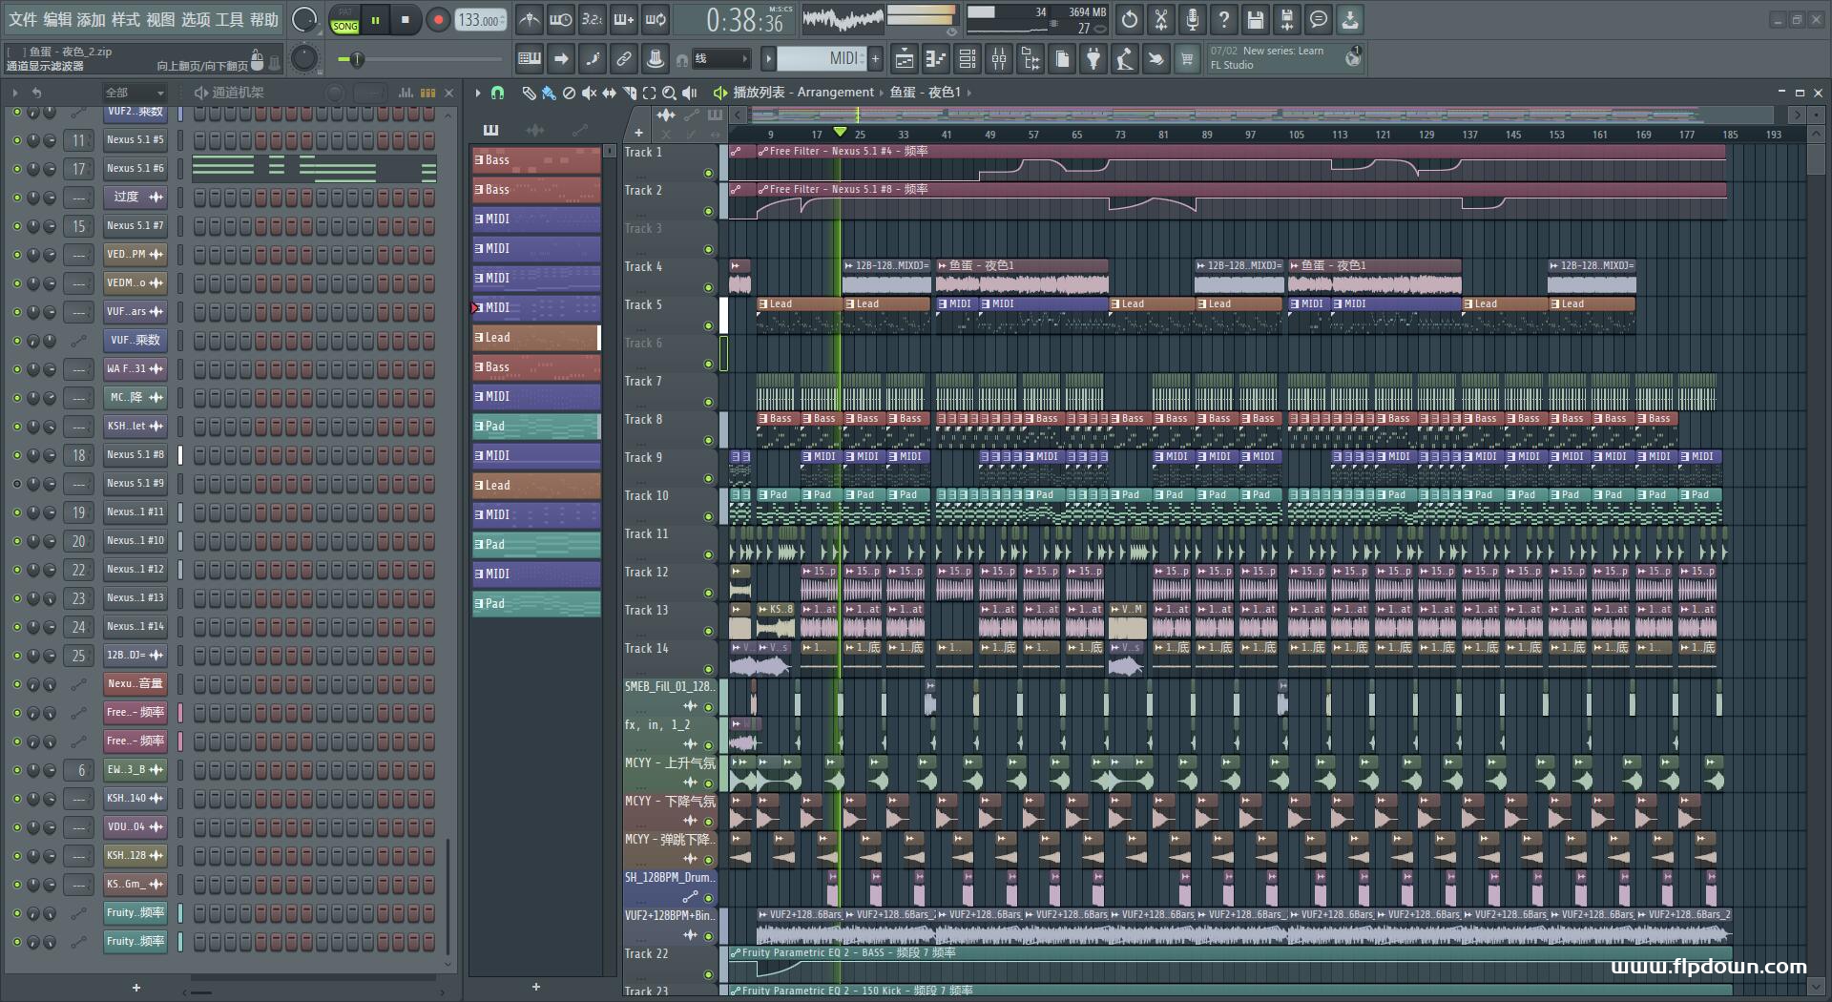The image size is (1832, 1002).
Task: Open the pattern selector arrow beside MIDI
Action: pyautogui.click(x=768, y=59)
